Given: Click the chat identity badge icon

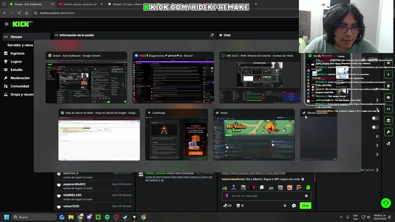Looking at the screenshot, I should (294, 206).
